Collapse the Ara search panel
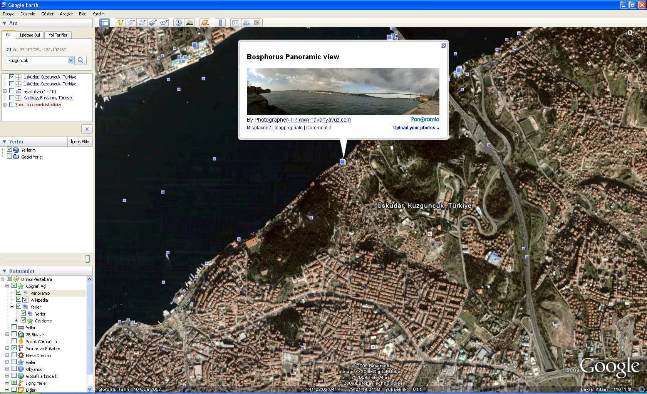The width and height of the screenshot is (647, 394). [5, 23]
